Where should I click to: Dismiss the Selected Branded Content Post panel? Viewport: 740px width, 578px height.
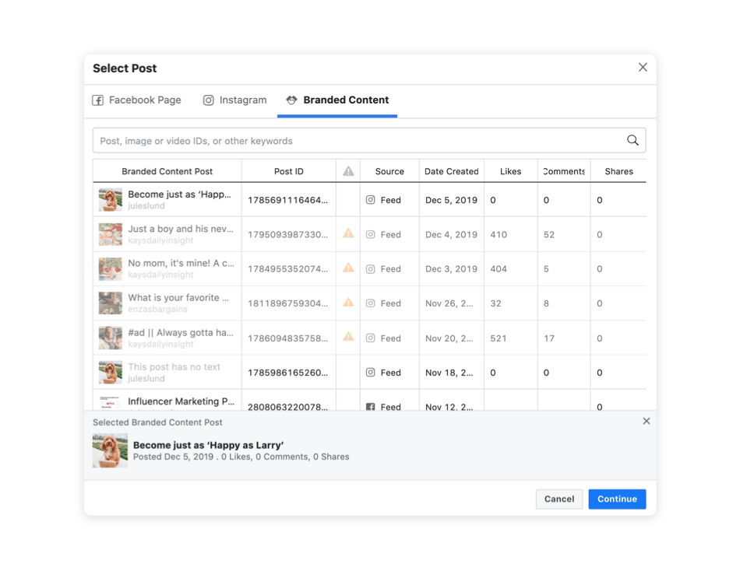coord(646,421)
